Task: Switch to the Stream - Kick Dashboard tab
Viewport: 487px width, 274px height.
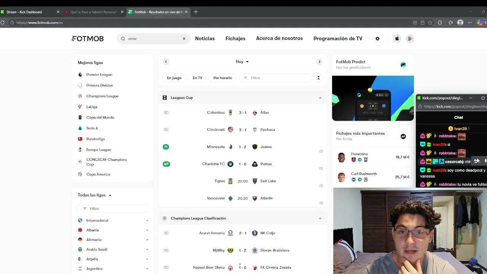Action: click(x=30, y=12)
